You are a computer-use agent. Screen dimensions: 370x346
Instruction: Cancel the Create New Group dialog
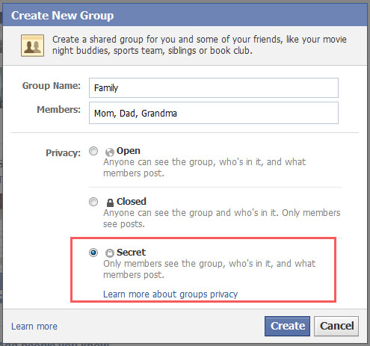[x=336, y=326]
